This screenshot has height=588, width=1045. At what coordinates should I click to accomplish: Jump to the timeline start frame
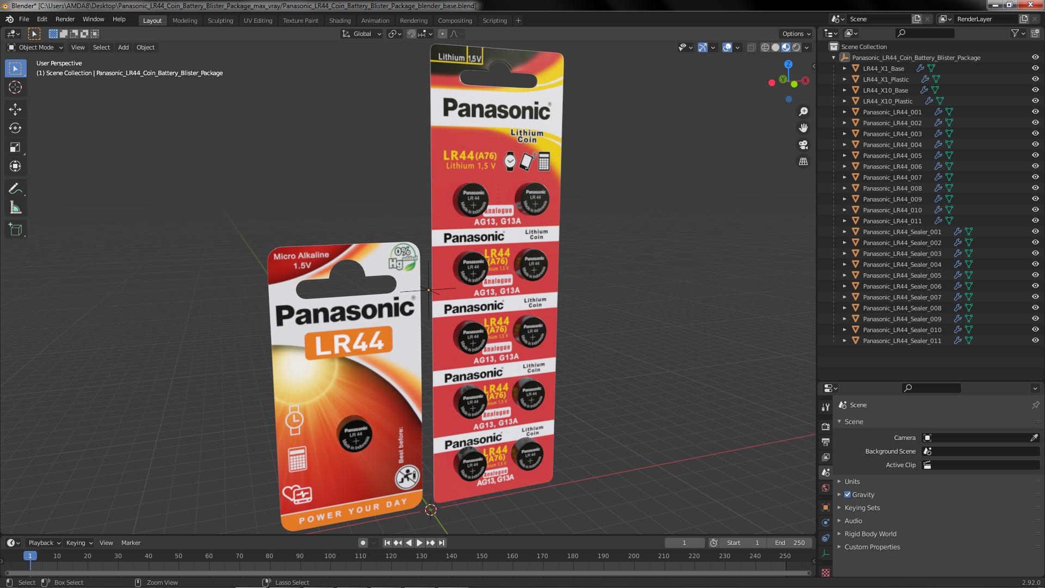[x=387, y=543]
